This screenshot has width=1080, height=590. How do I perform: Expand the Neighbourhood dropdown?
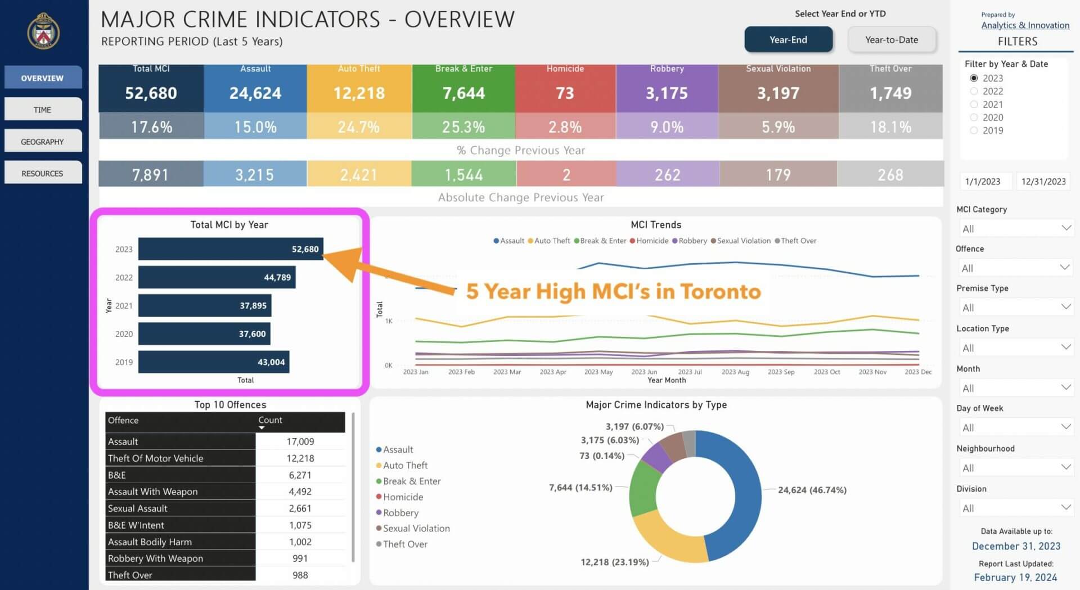(1016, 467)
